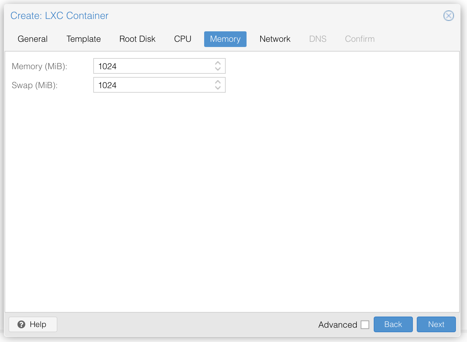The image size is (467, 342).
Task: Increase Memory value with the up stepper arrow
Action: click(x=218, y=63)
